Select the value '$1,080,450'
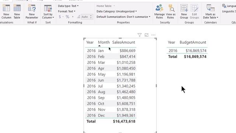The width and height of the screenshot is (236, 133). (126, 68)
